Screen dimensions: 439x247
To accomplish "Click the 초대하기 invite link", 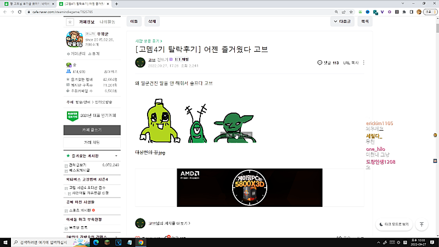I will point(111,72).
